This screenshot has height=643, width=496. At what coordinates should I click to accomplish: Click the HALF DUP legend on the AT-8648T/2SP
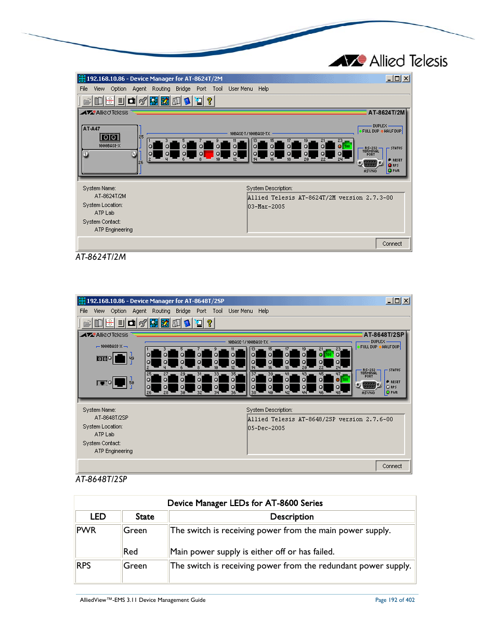click(389, 347)
